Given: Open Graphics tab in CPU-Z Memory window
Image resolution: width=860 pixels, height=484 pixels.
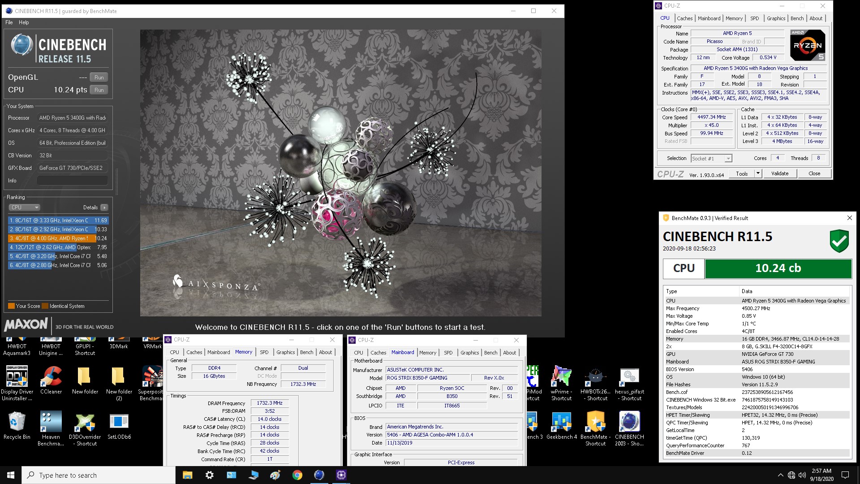Looking at the screenshot, I should [x=286, y=352].
